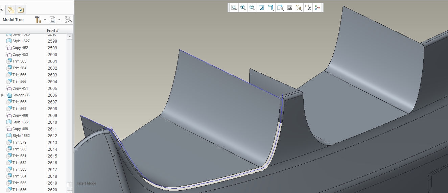448x193 pixels.
Task: Click feature number 2620 cell
Action: [52, 190]
